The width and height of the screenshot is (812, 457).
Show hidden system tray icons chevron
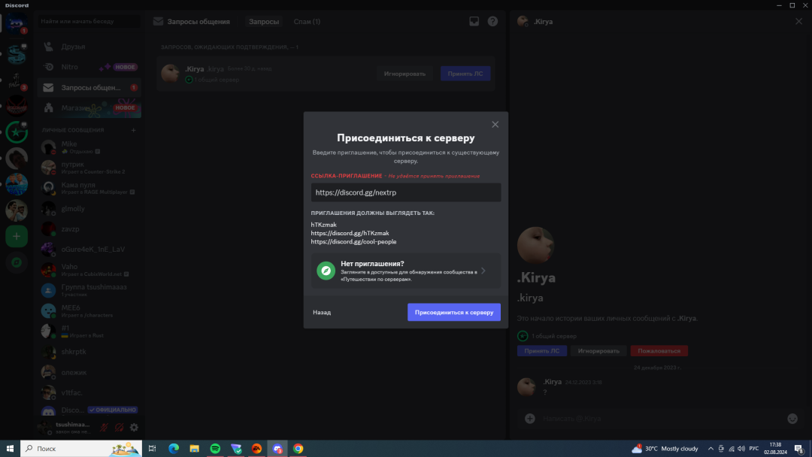tap(710, 449)
